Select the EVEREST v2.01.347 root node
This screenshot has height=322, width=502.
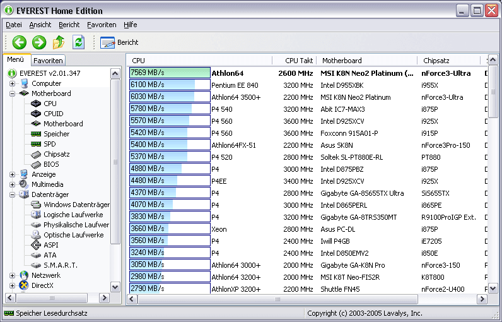[x=50, y=73]
